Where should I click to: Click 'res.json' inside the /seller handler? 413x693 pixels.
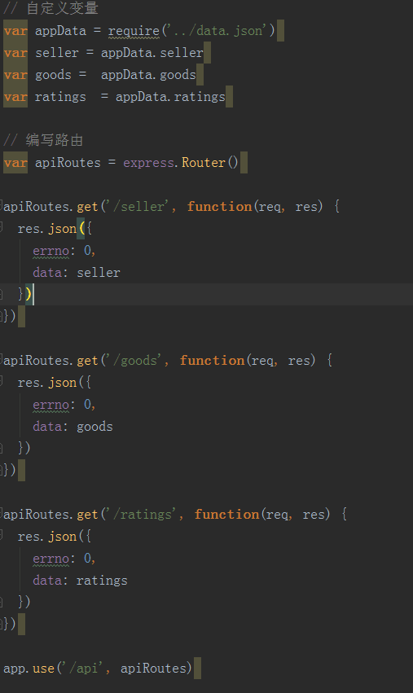pos(47,229)
